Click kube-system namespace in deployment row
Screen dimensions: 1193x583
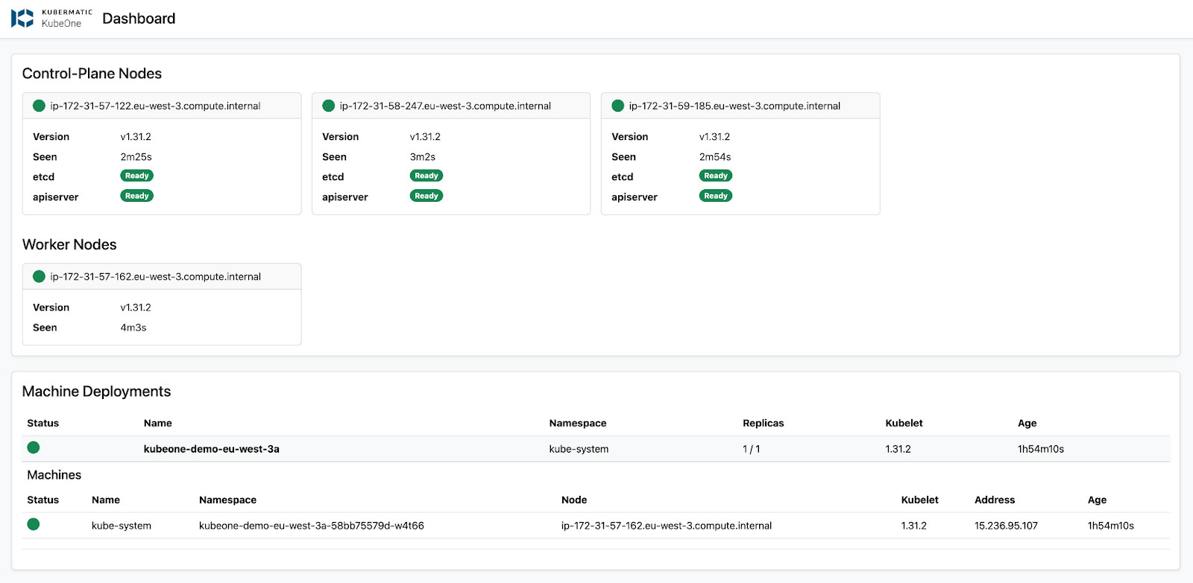tap(579, 449)
